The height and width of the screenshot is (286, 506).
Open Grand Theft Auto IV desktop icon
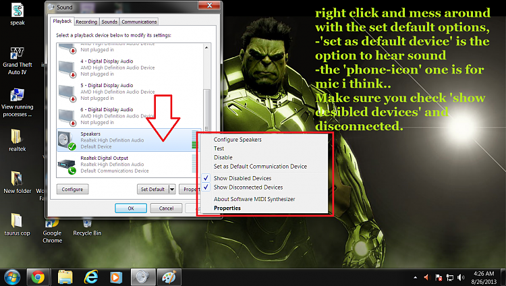click(x=17, y=61)
